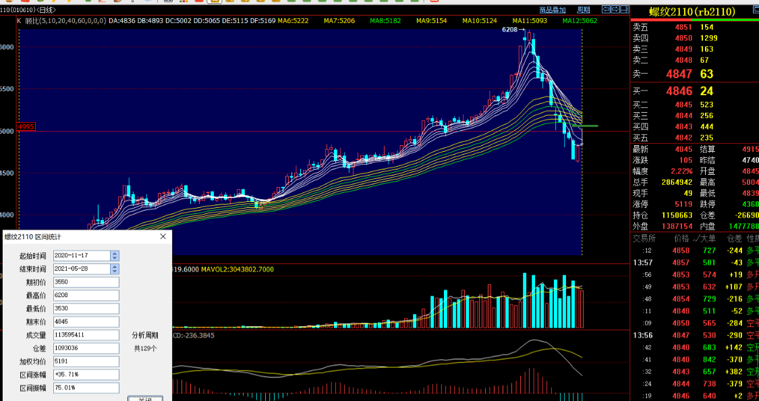Click the 结束时间 field showing 2021-05-28
The width and height of the screenshot is (759, 401).
pos(82,269)
